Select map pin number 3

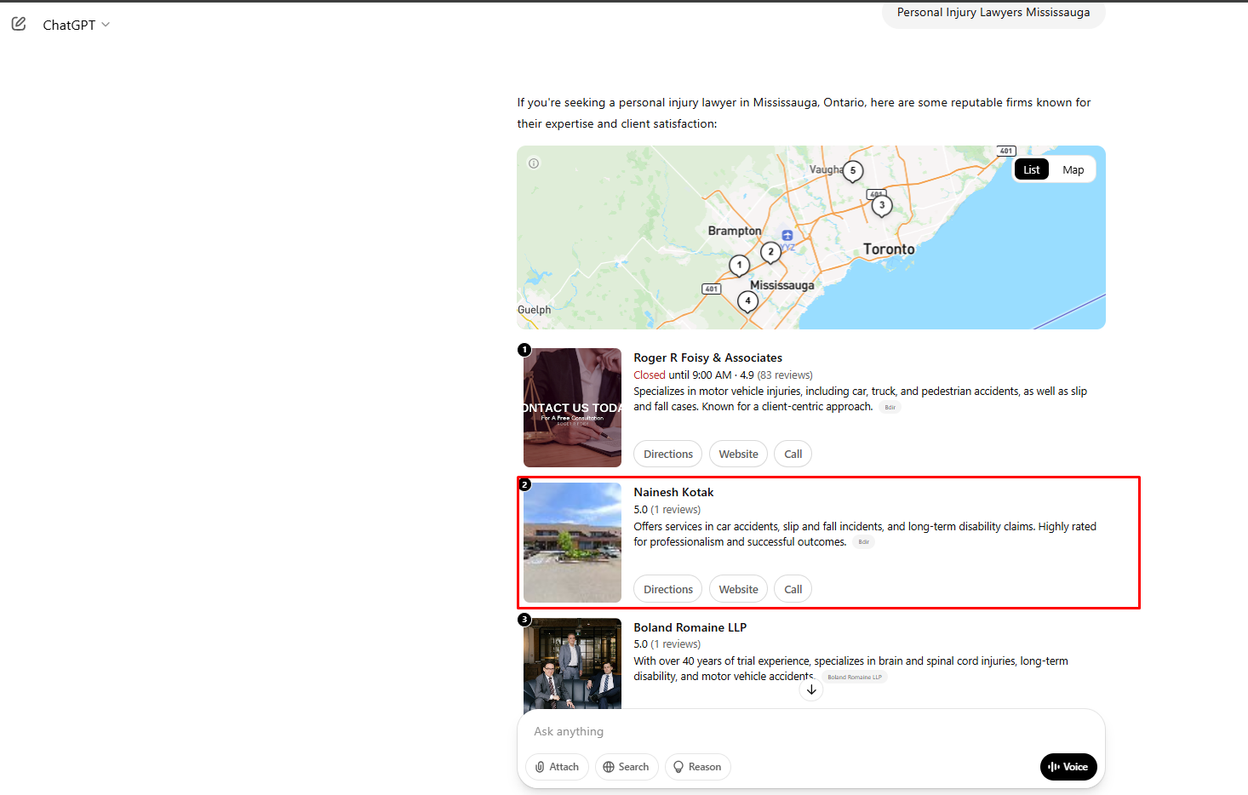[x=882, y=205]
